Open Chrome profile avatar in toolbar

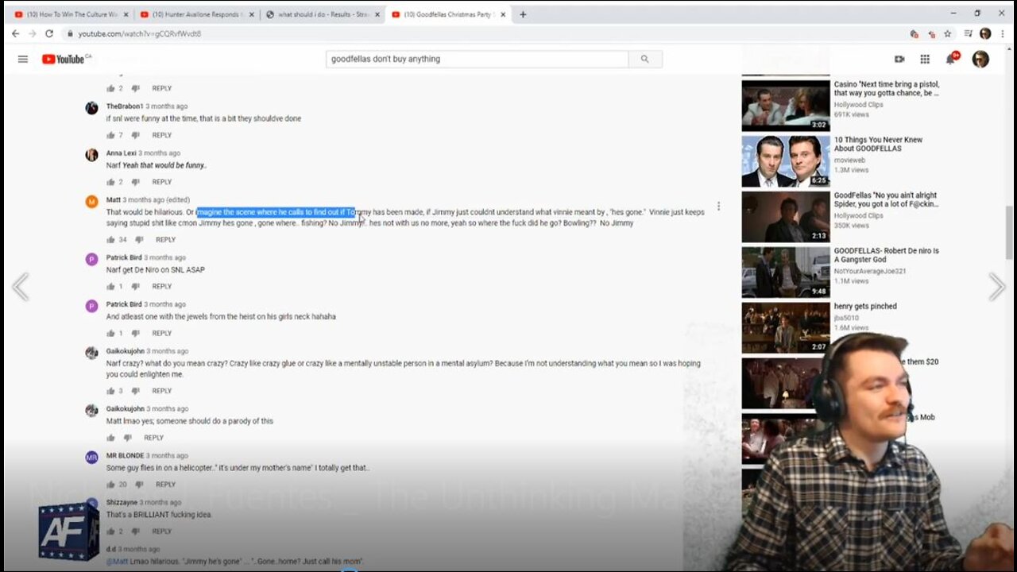coord(985,34)
